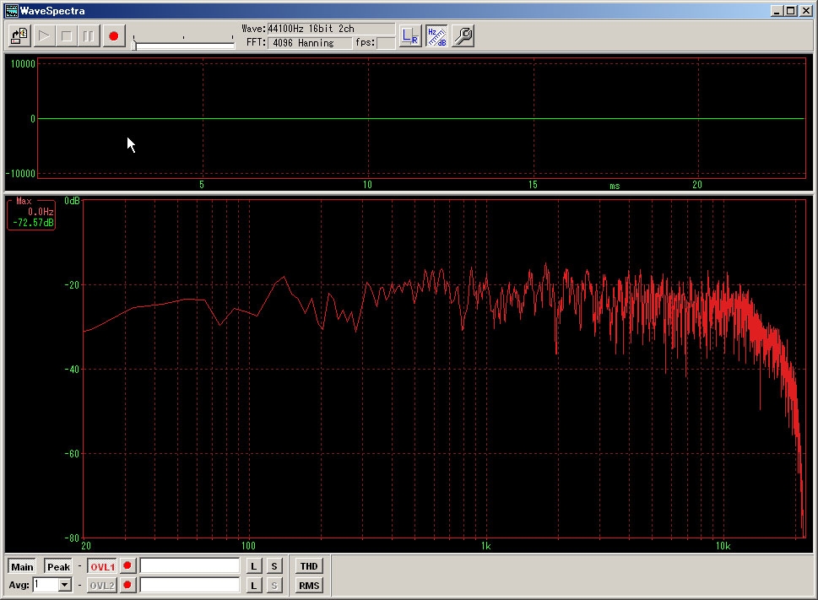
Task: Click the Play button in the toolbar
Action: coord(44,36)
